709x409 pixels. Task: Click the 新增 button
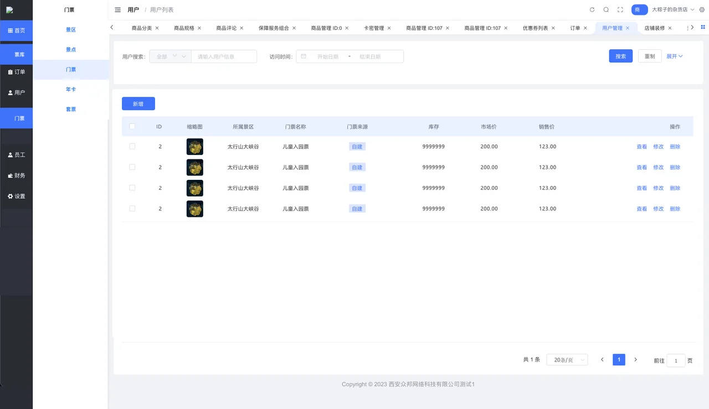[x=138, y=103]
